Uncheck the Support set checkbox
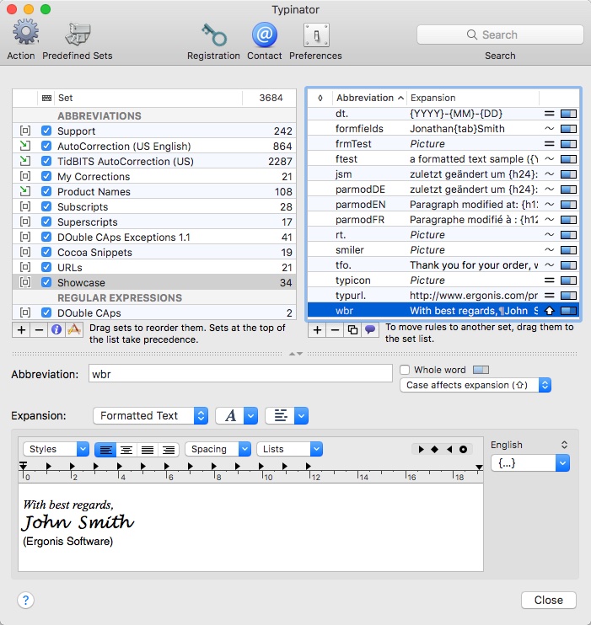 46,131
